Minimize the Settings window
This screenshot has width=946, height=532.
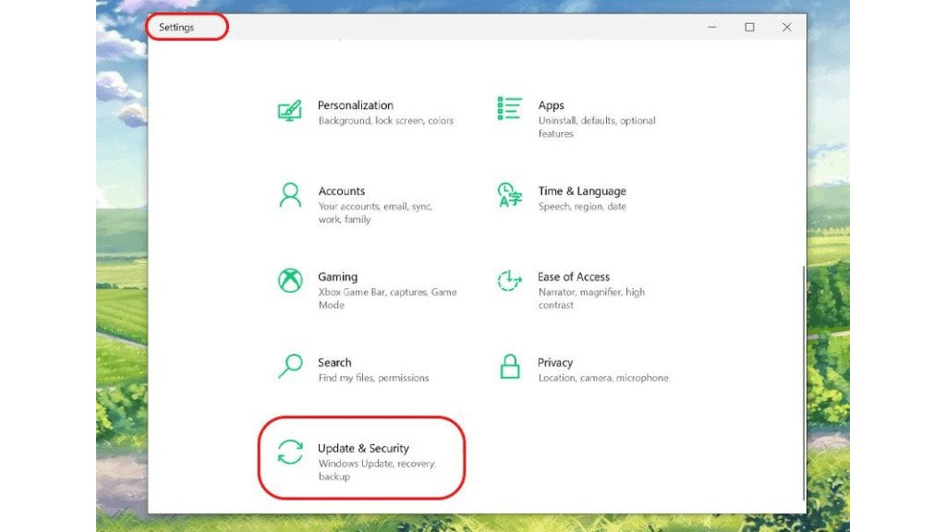click(712, 27)
